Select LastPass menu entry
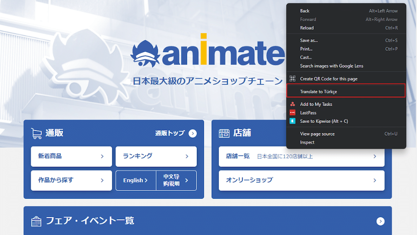This screenshot has height=235, width=417. click(x=346, y=113)
